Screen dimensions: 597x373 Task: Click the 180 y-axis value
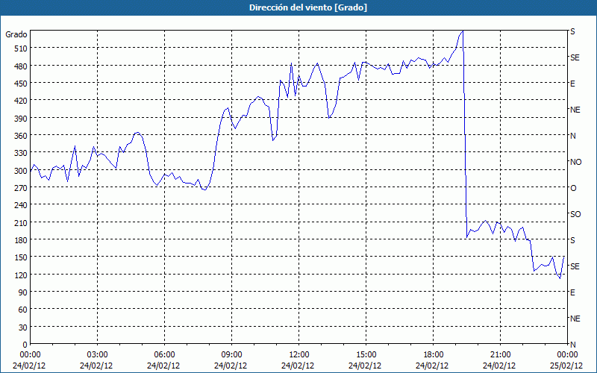[x=21, y=240]
